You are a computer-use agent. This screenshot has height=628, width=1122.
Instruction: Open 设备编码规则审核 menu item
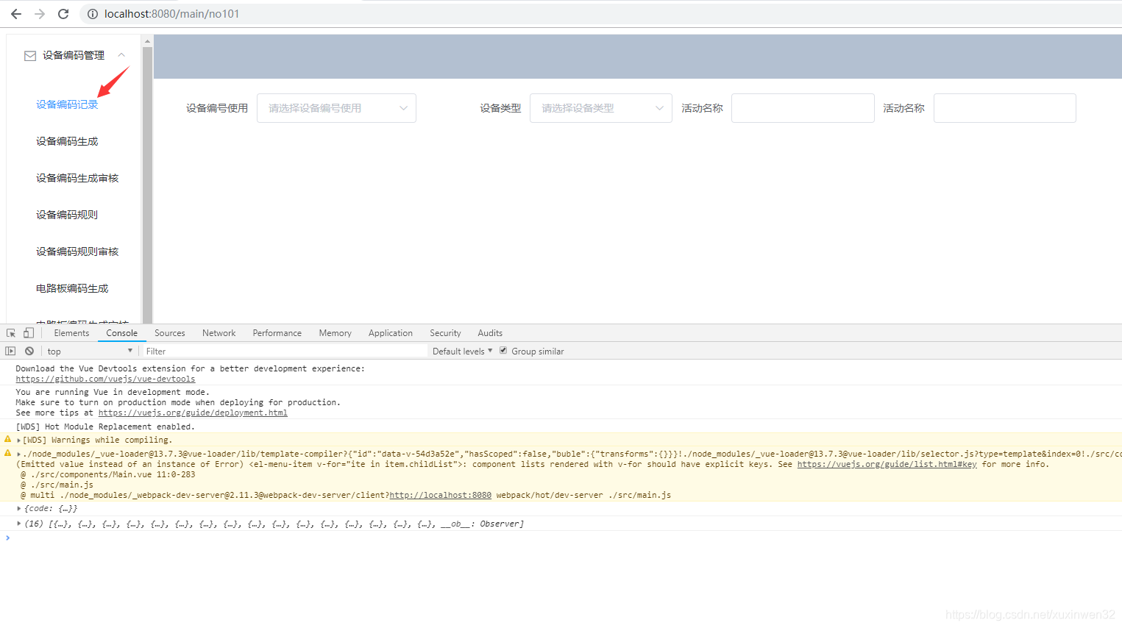pyautogui.click(x=77, y=251)
